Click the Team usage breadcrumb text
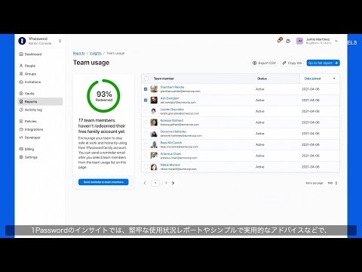The width and height of the screenshot is (362, 272). [115, 53]
